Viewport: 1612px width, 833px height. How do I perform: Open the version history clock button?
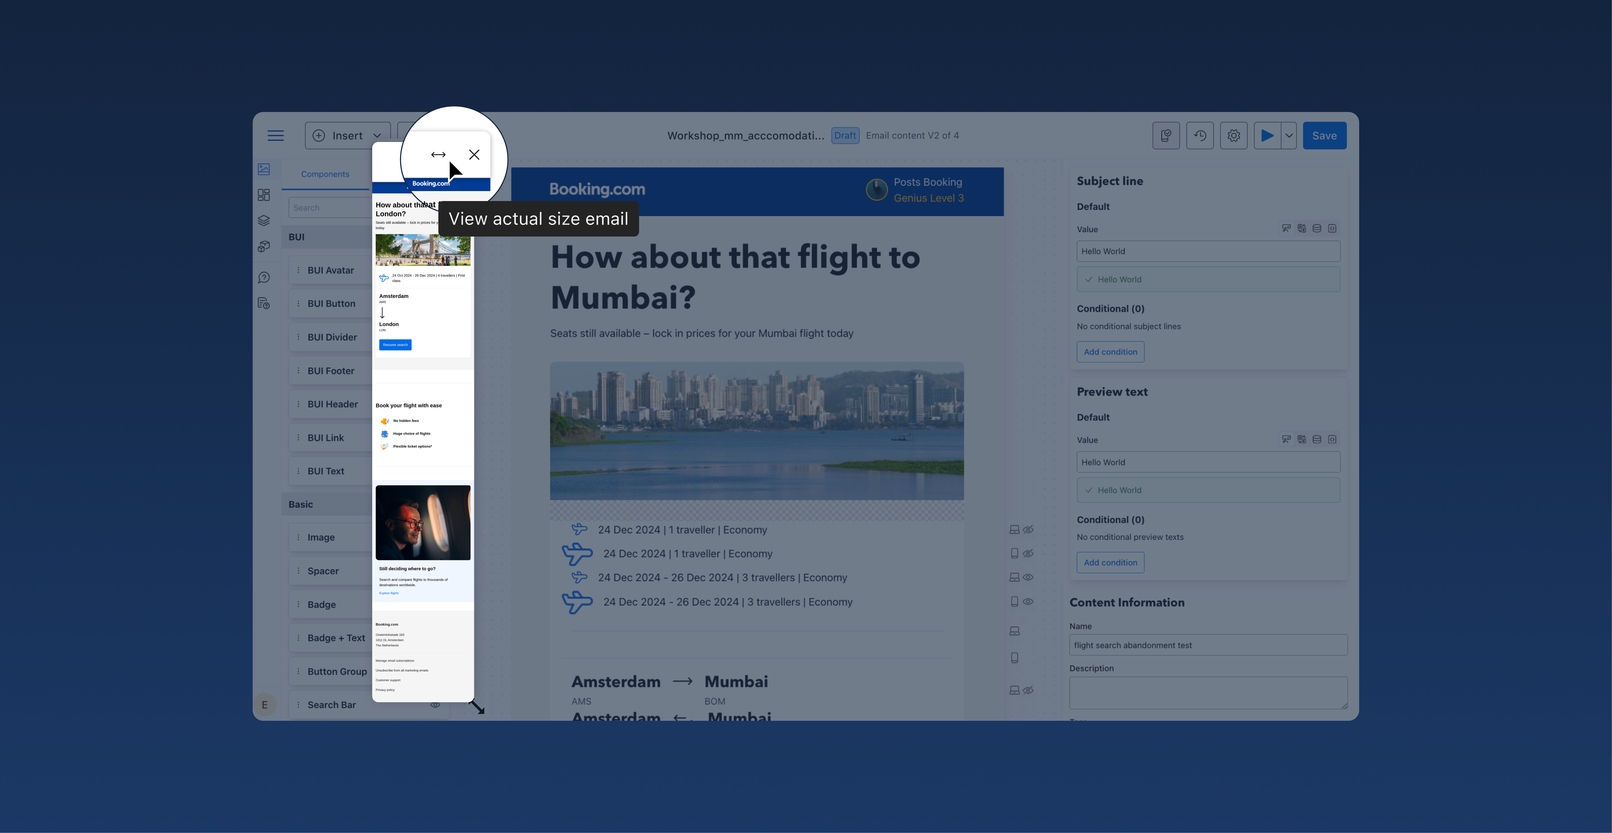(x=1200, y=136)
